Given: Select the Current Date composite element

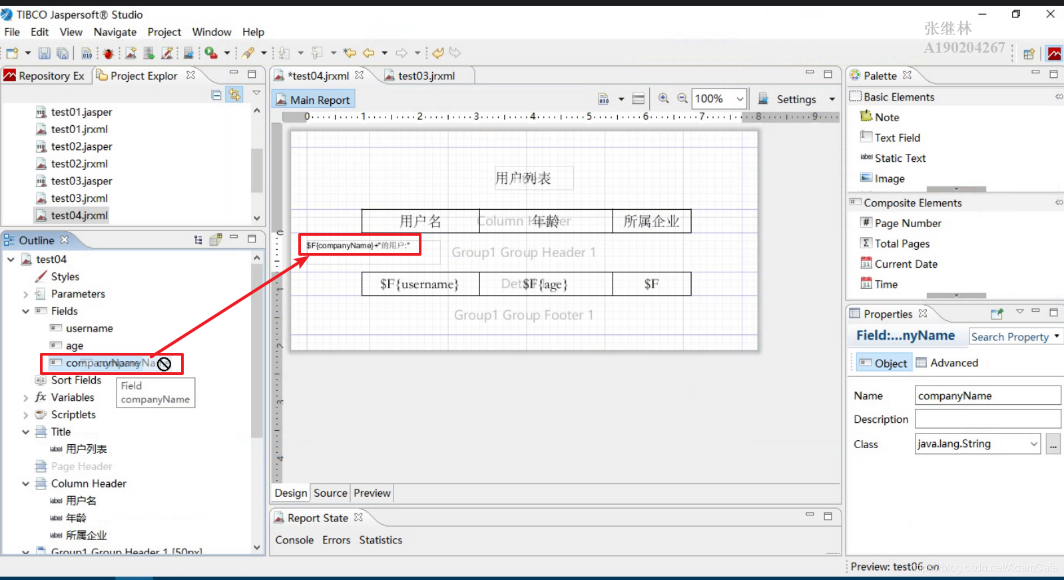Looking at the screenshot, I should click(x=899, y=264).
